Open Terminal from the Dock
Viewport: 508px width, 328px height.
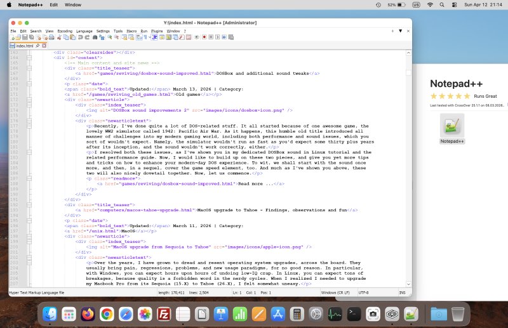[354, 314]
